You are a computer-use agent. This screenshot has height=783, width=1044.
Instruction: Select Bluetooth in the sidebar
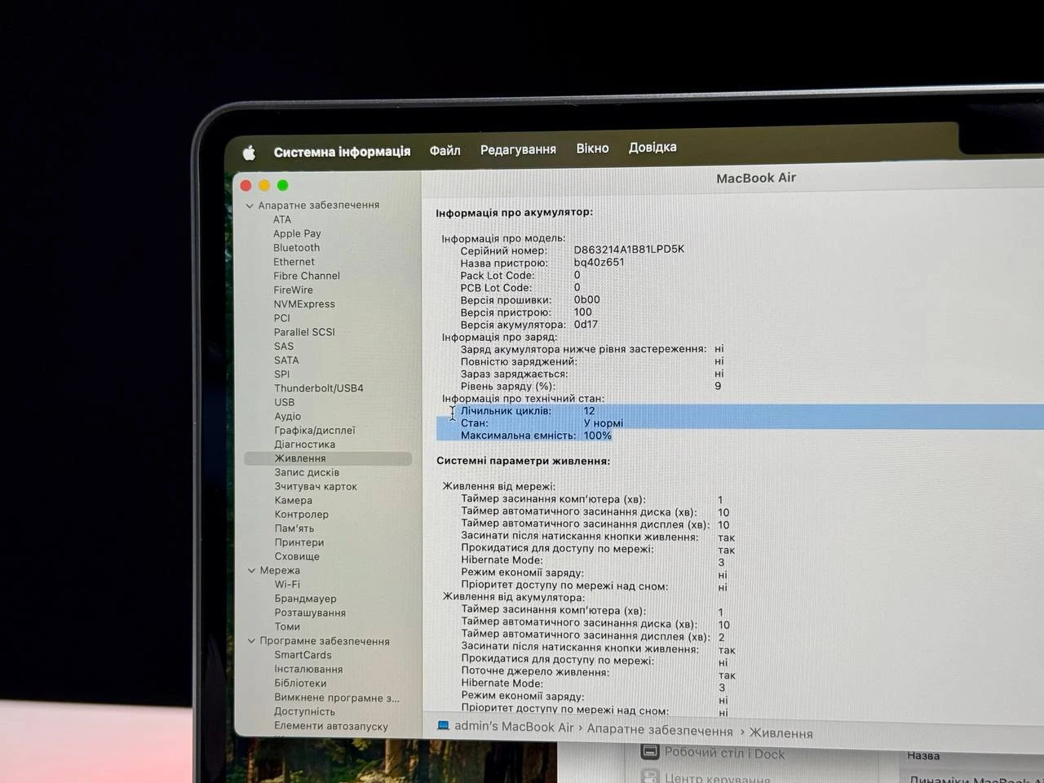296,247
